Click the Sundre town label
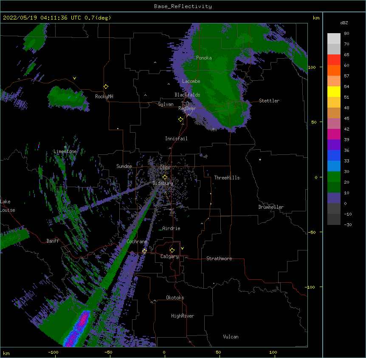Viewport: 366px width, 358px height. (124, 166)
